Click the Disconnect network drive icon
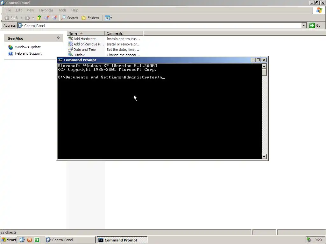The image size is (326, 244). pos(54,18)
